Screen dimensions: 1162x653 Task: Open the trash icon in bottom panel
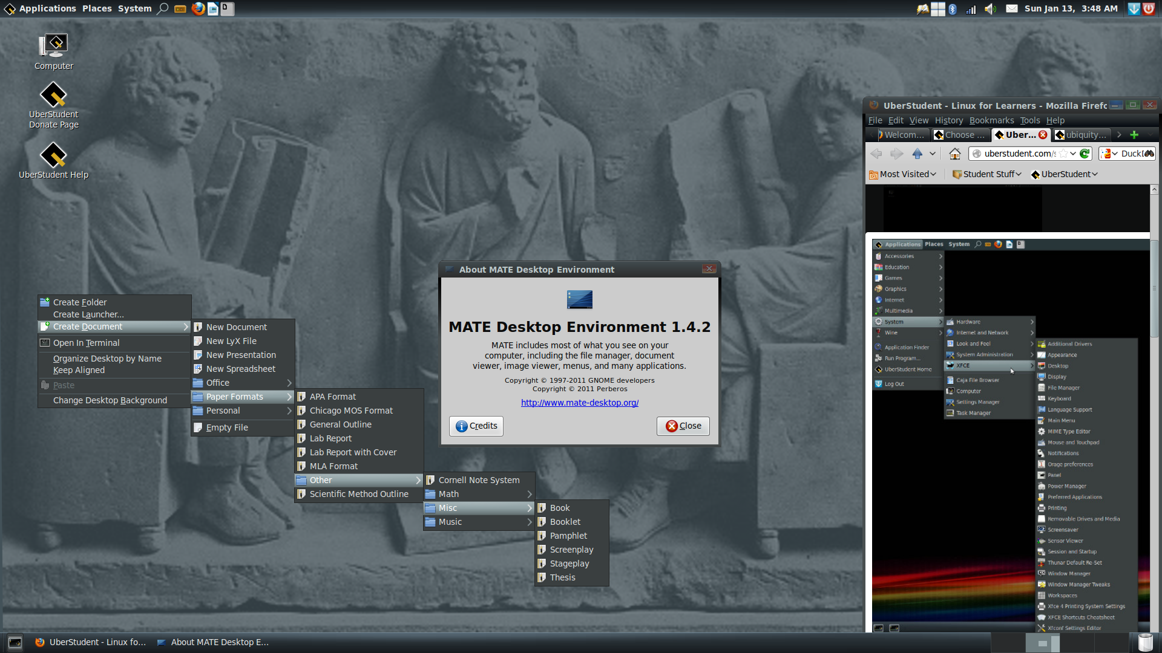[x=1146, y=643]
